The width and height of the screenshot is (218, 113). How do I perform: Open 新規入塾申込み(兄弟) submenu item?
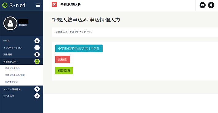tap(15, 75)
